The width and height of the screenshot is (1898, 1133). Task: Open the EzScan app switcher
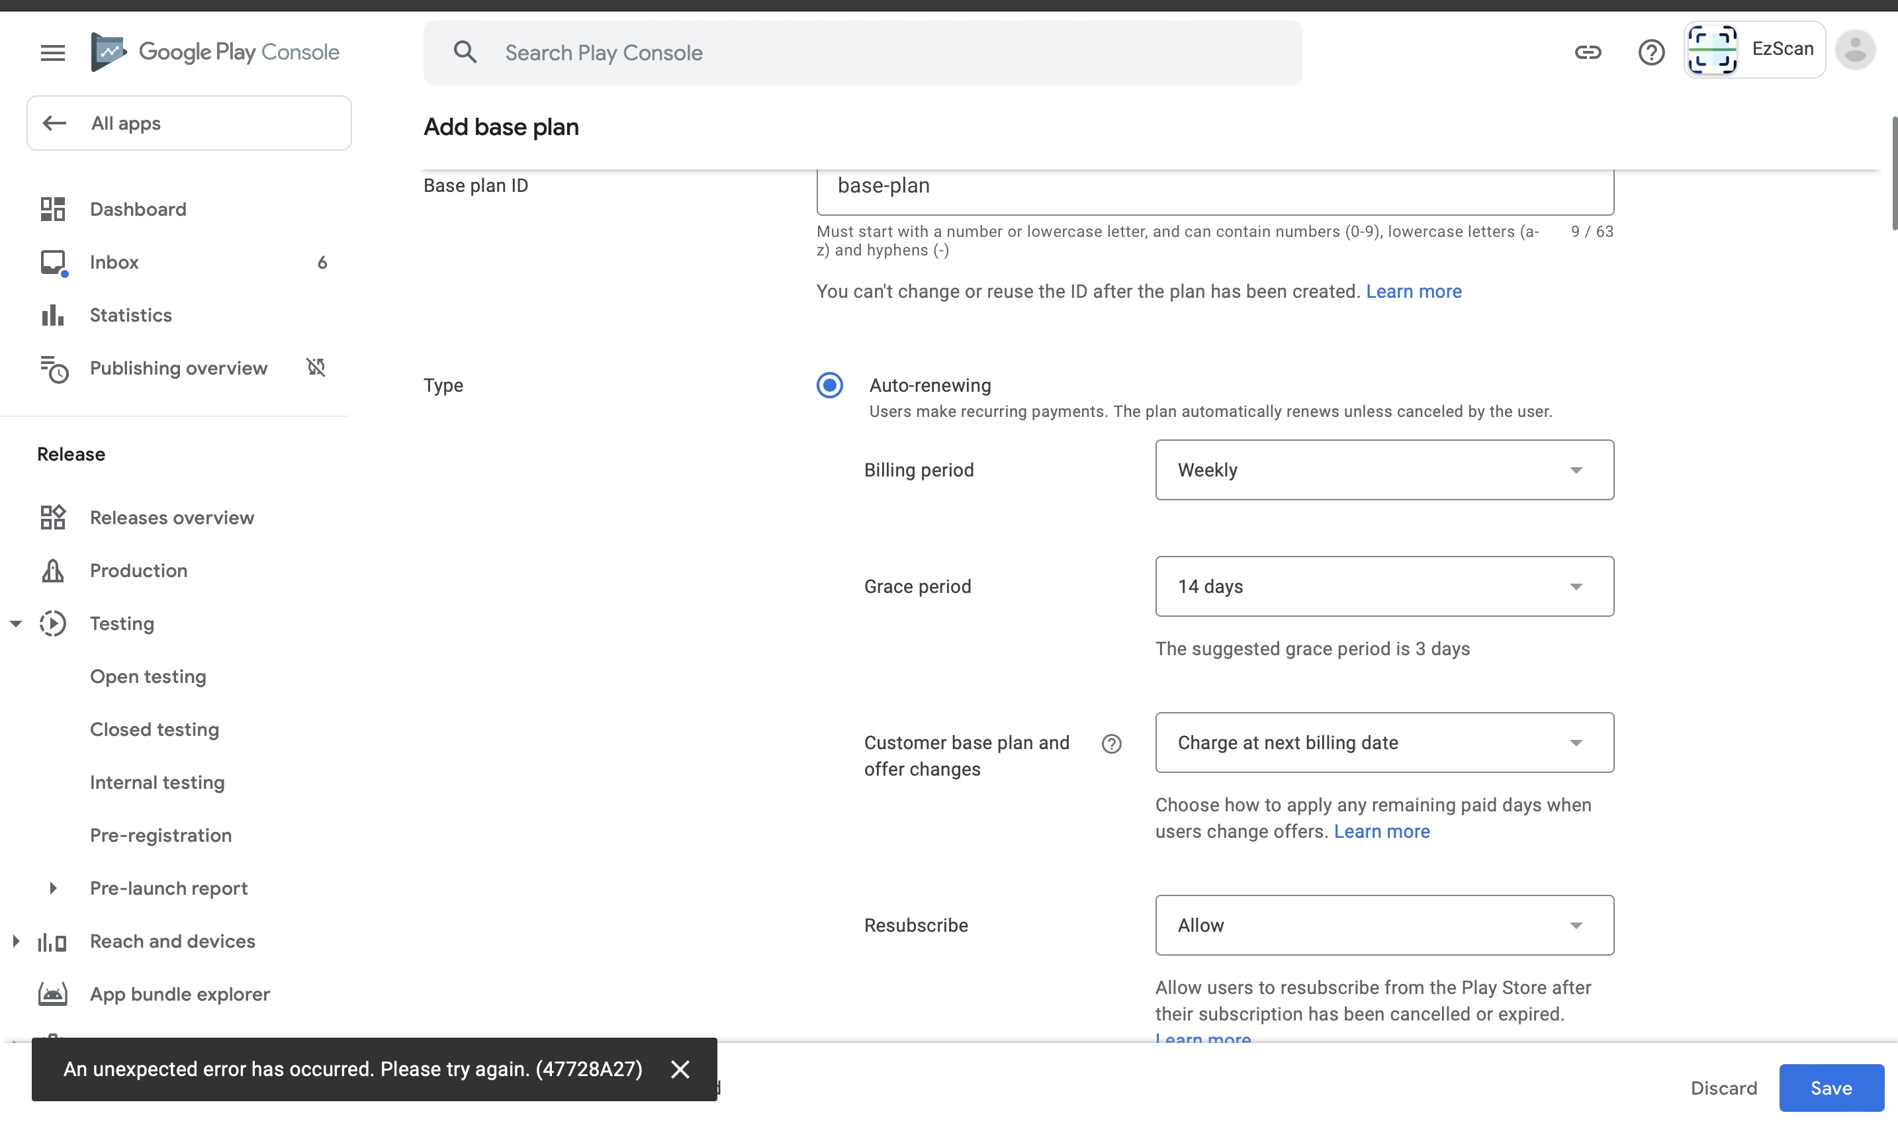tap(1754, 50)
